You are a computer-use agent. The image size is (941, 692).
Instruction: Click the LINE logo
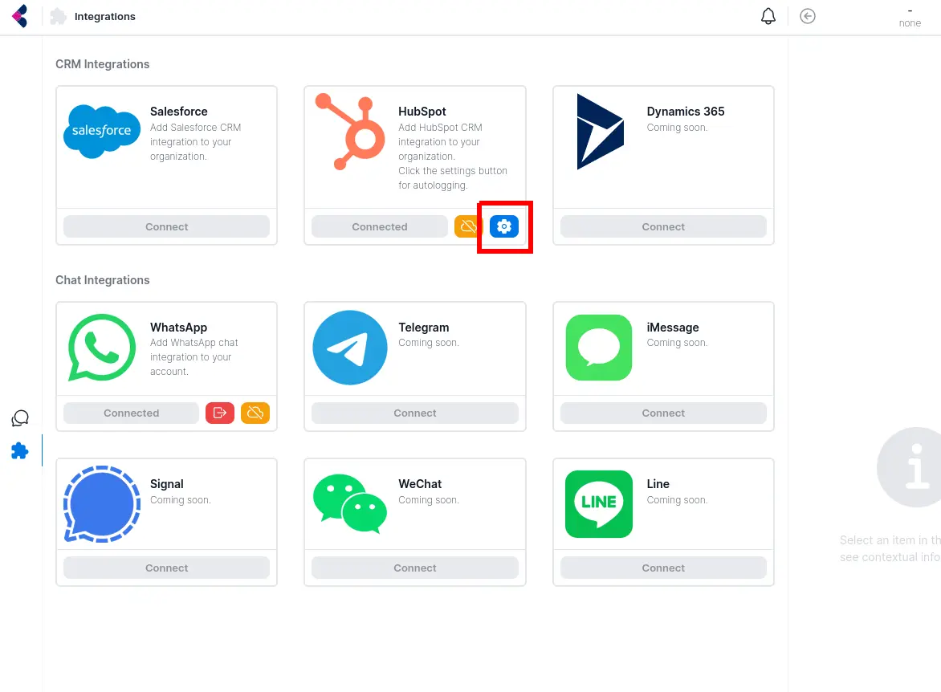pos(599,504)
